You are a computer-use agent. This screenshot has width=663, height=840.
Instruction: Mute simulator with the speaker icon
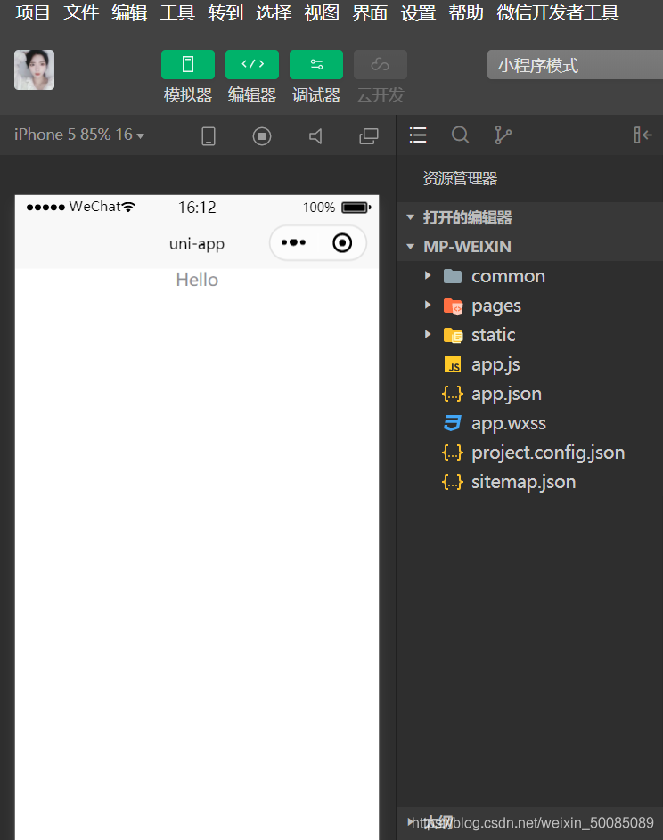tap(315, 136)
